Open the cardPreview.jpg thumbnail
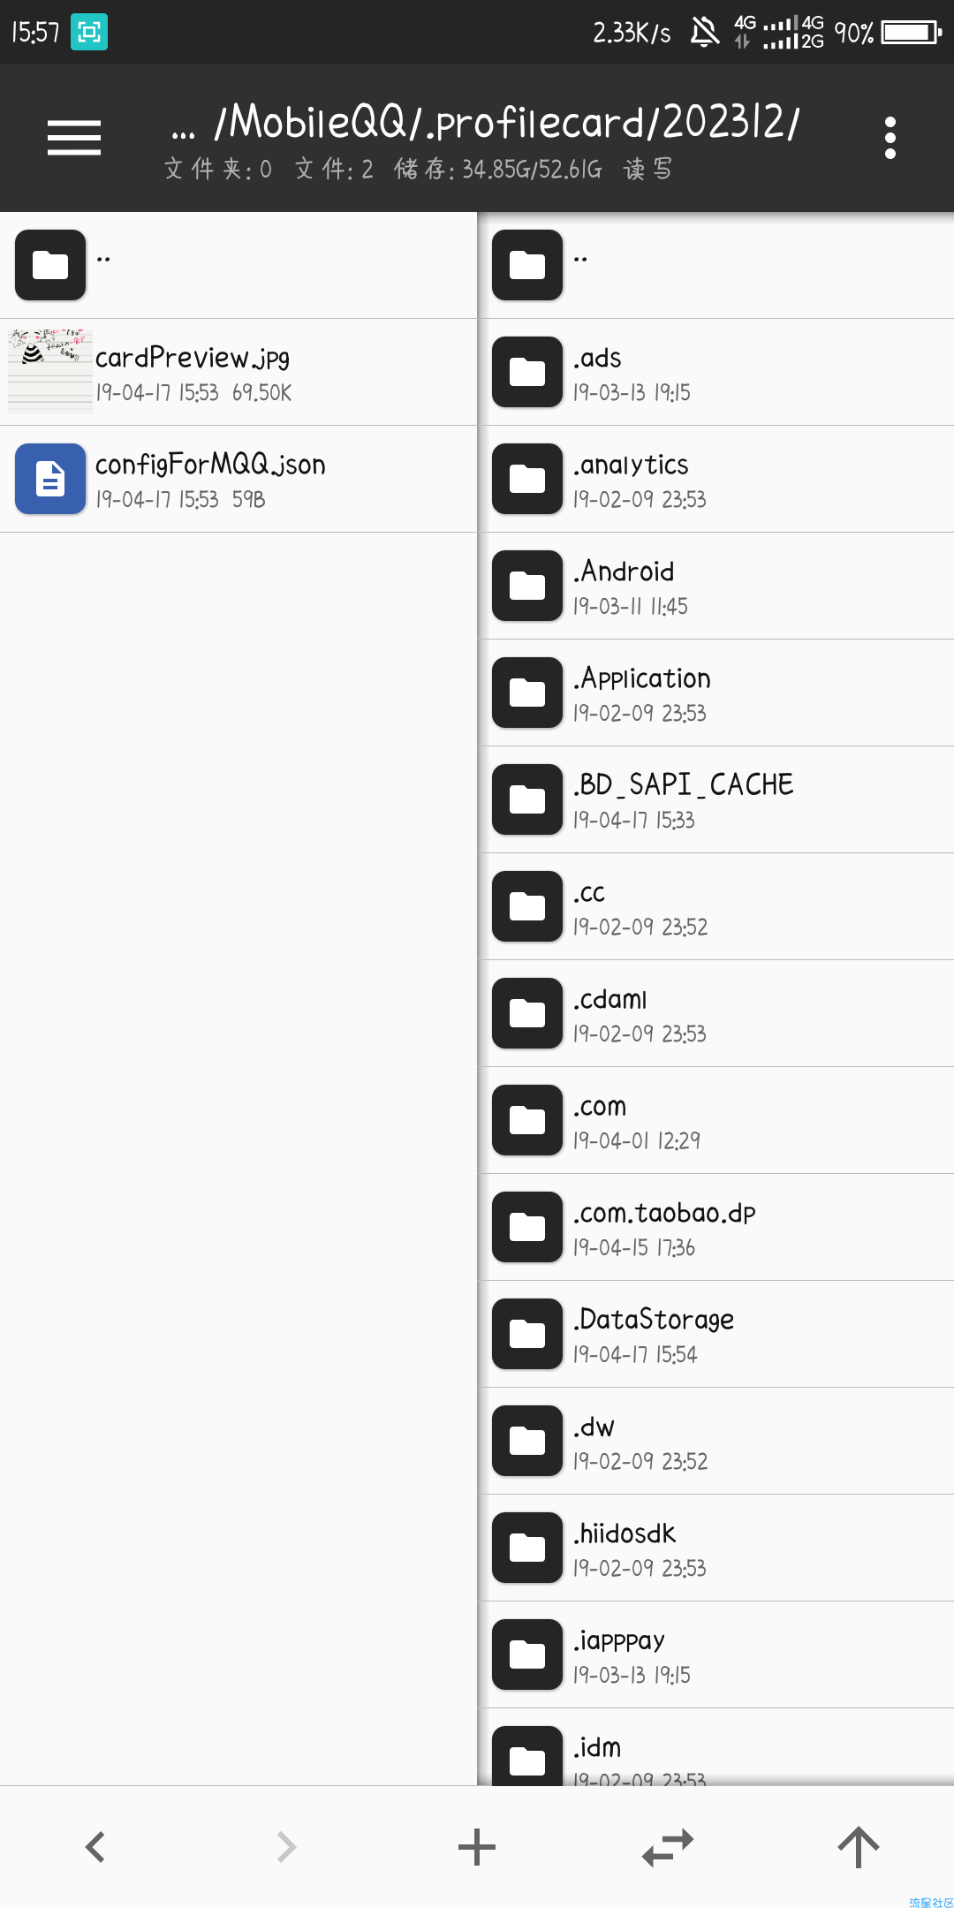 (x=50, y=372)
